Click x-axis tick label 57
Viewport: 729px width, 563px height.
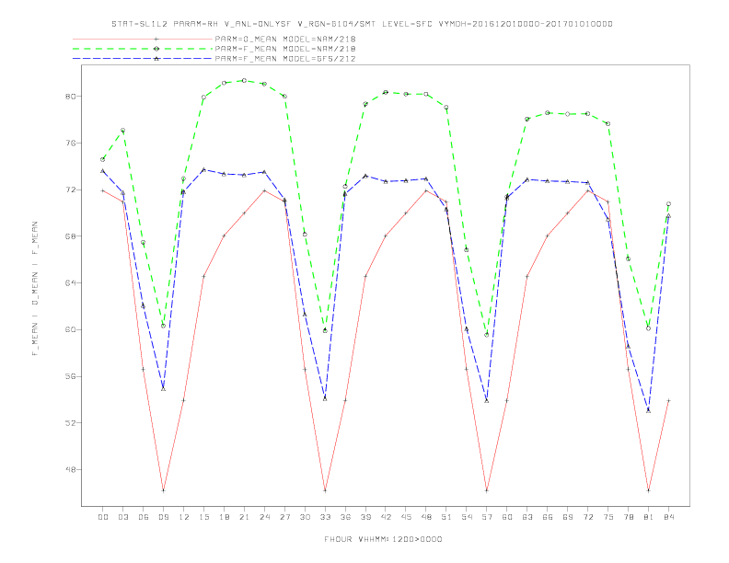tap(487, 517)
